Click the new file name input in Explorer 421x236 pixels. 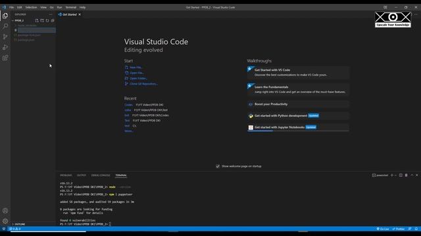point(37,30)
